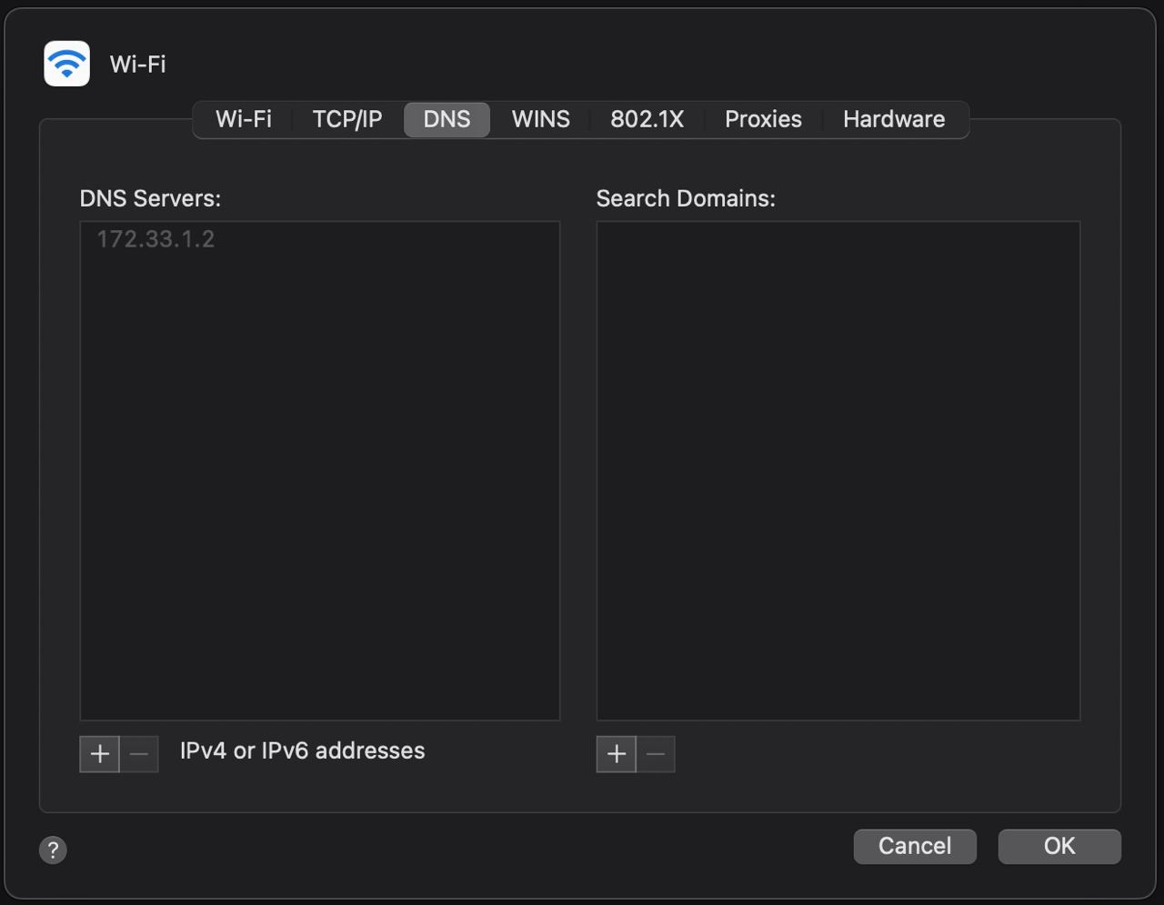Switch to the Wi-Fi tab
Image resolution: width=1164 pixels, height=905 pixels.
coord(243,119)
